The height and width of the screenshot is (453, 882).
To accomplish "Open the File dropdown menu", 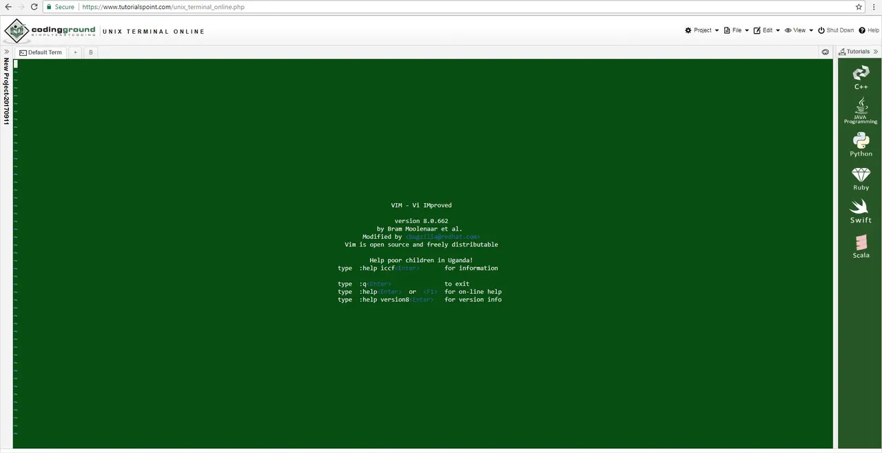I will pyautogui.click(x=736, y=30).
